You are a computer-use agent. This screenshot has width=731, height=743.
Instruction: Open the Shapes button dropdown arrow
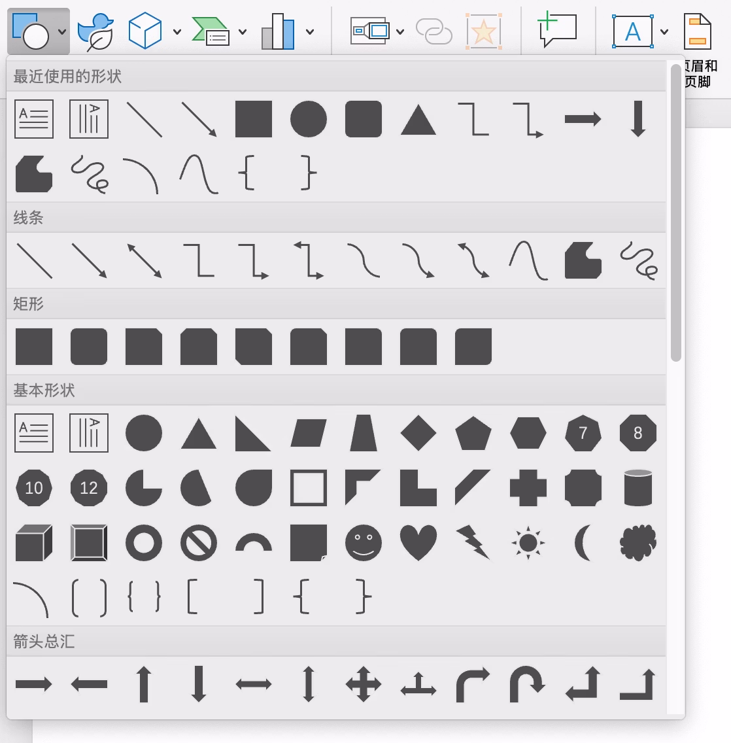61,31
